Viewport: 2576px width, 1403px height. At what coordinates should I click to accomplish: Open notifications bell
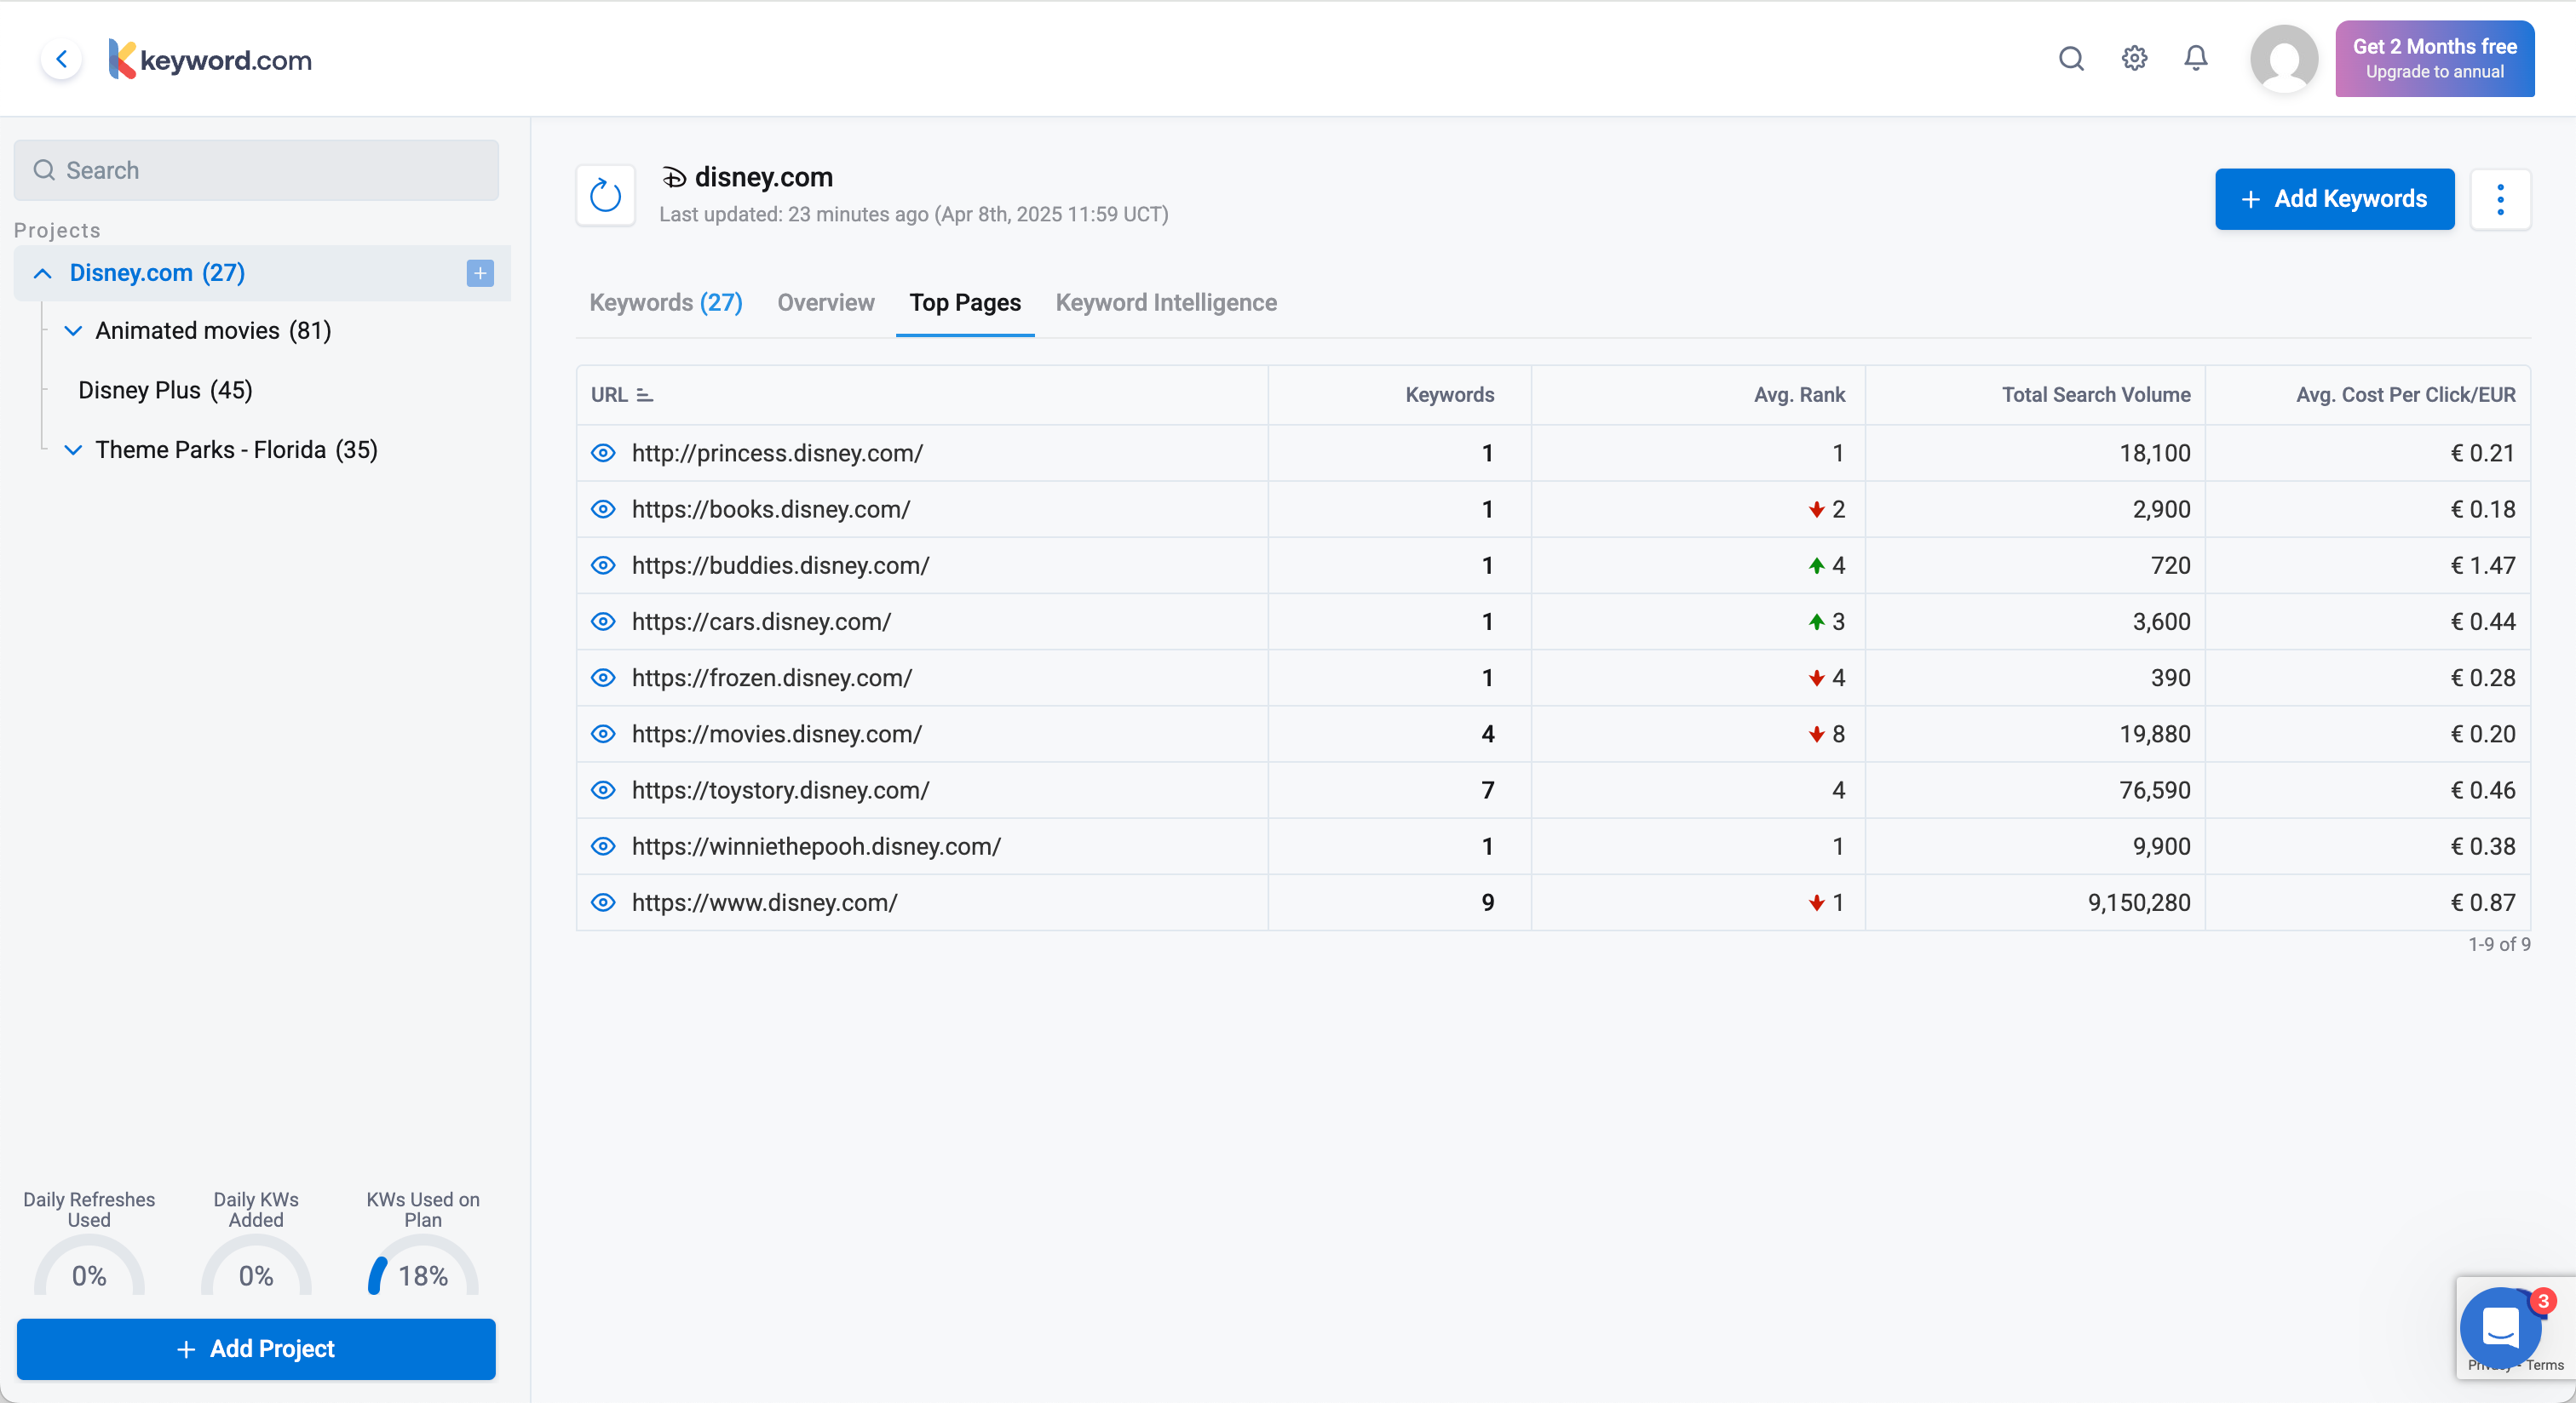[x=2195, y=59]
